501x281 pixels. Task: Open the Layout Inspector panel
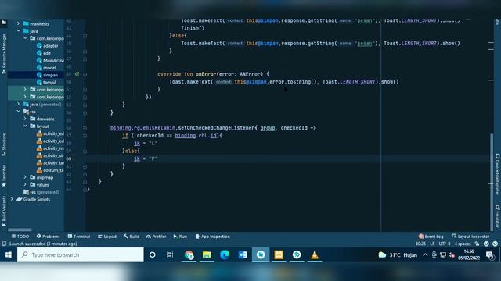coord(470,237)
